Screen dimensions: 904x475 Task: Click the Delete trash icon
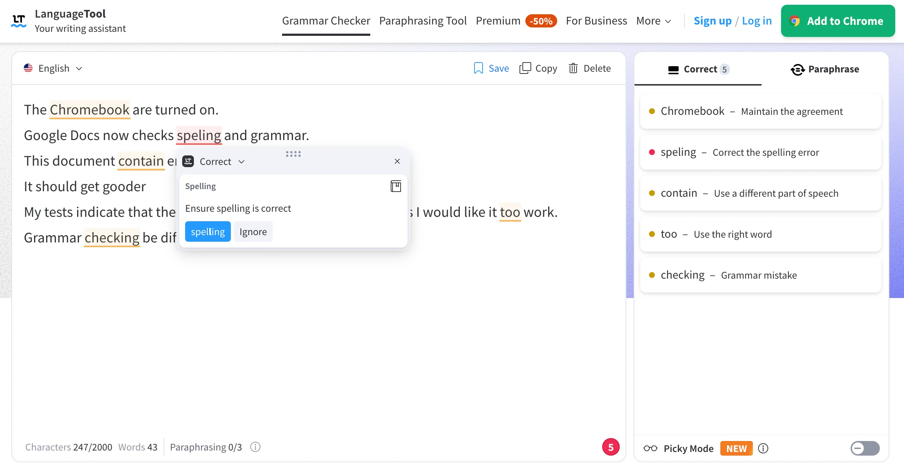point(573,68)
